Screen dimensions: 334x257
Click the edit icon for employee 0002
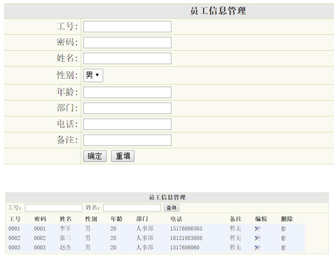(257, 238)
